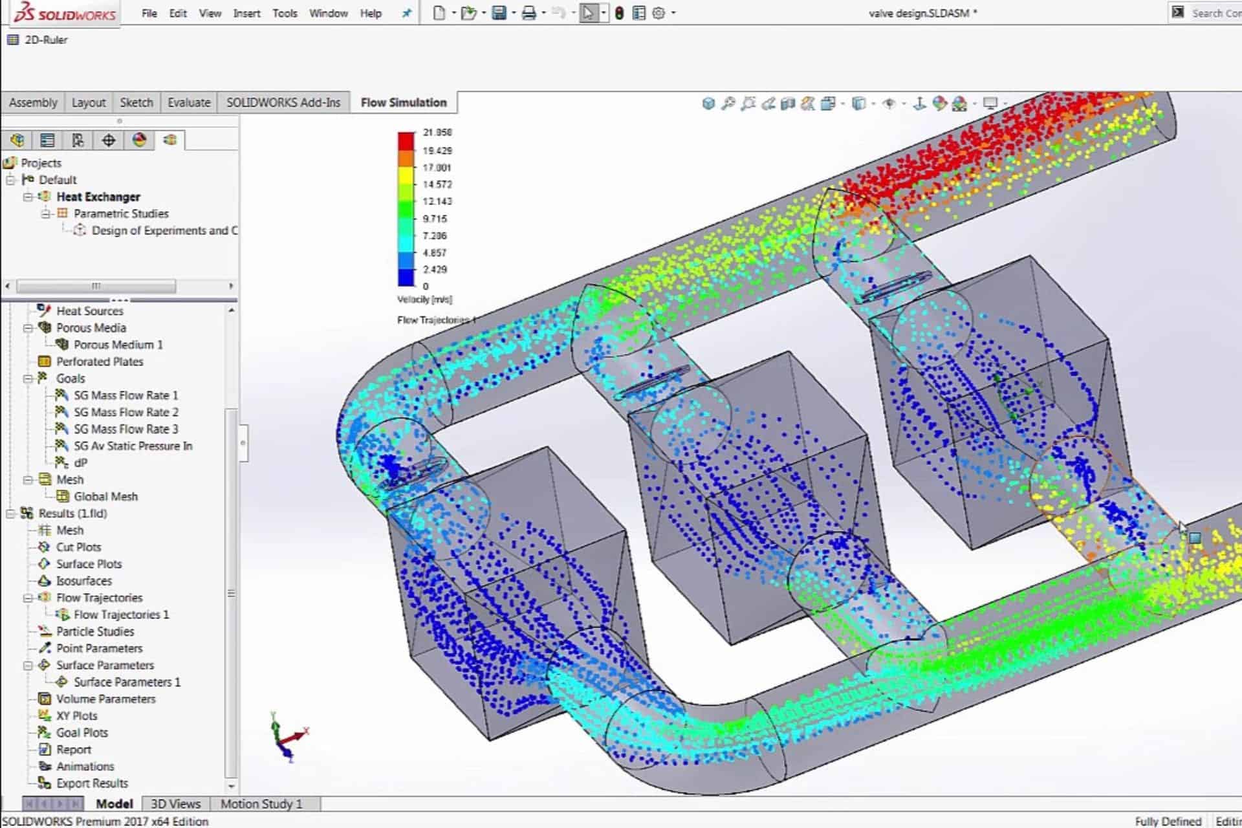Select SG Mass Flow Rate 2 goal

[125, 412]
